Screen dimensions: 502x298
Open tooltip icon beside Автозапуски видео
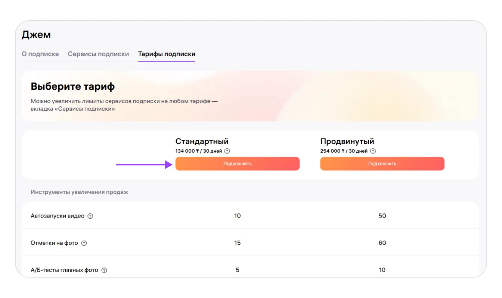click(90, 216)
